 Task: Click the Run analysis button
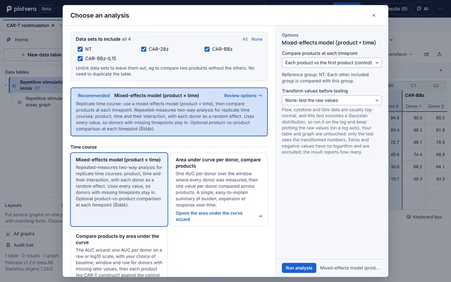coord(299,268)
